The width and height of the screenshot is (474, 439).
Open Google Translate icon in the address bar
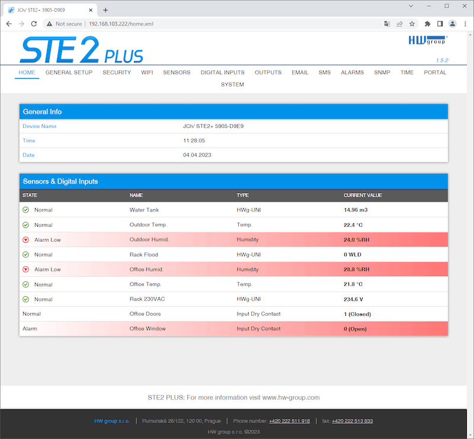click(386, 24)
